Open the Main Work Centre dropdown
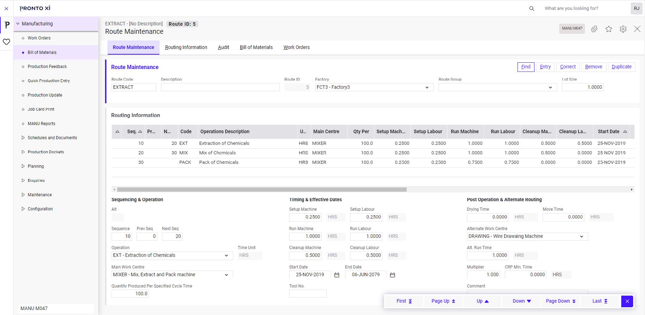The height and width of the screenshot is (315, 645). tap(226, 275)
